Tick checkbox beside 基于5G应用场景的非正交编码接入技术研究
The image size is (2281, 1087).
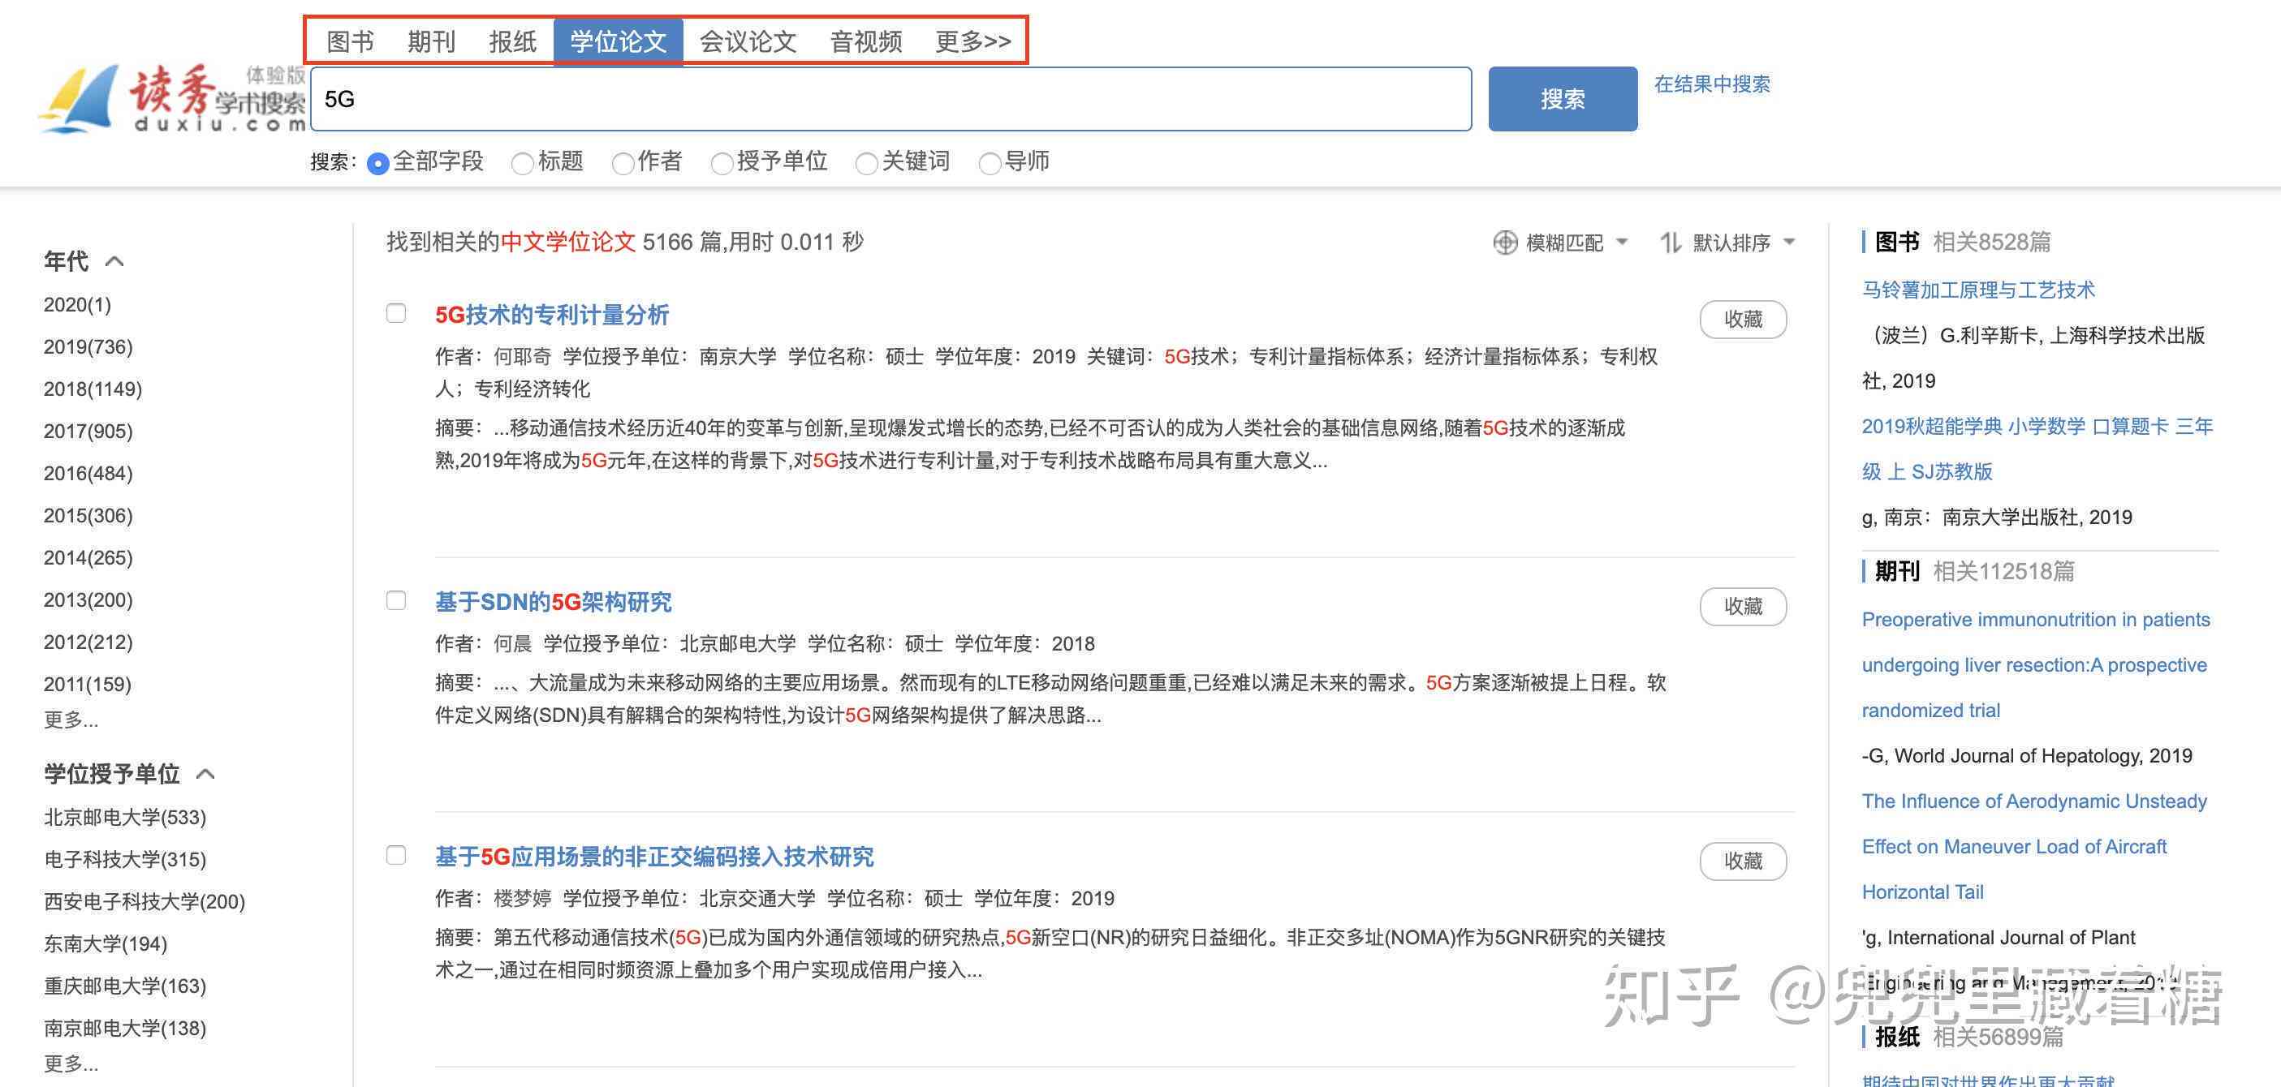[x=396, y=855]
